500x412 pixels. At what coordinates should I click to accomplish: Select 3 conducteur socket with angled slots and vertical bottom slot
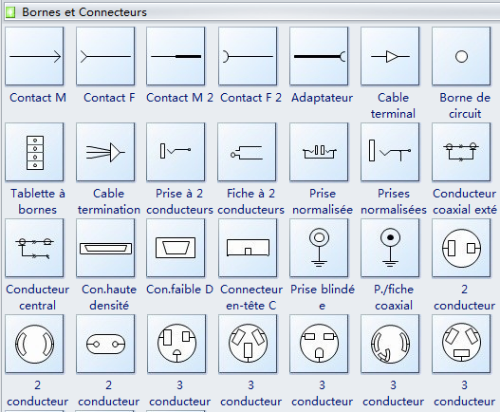coord(248,344)
